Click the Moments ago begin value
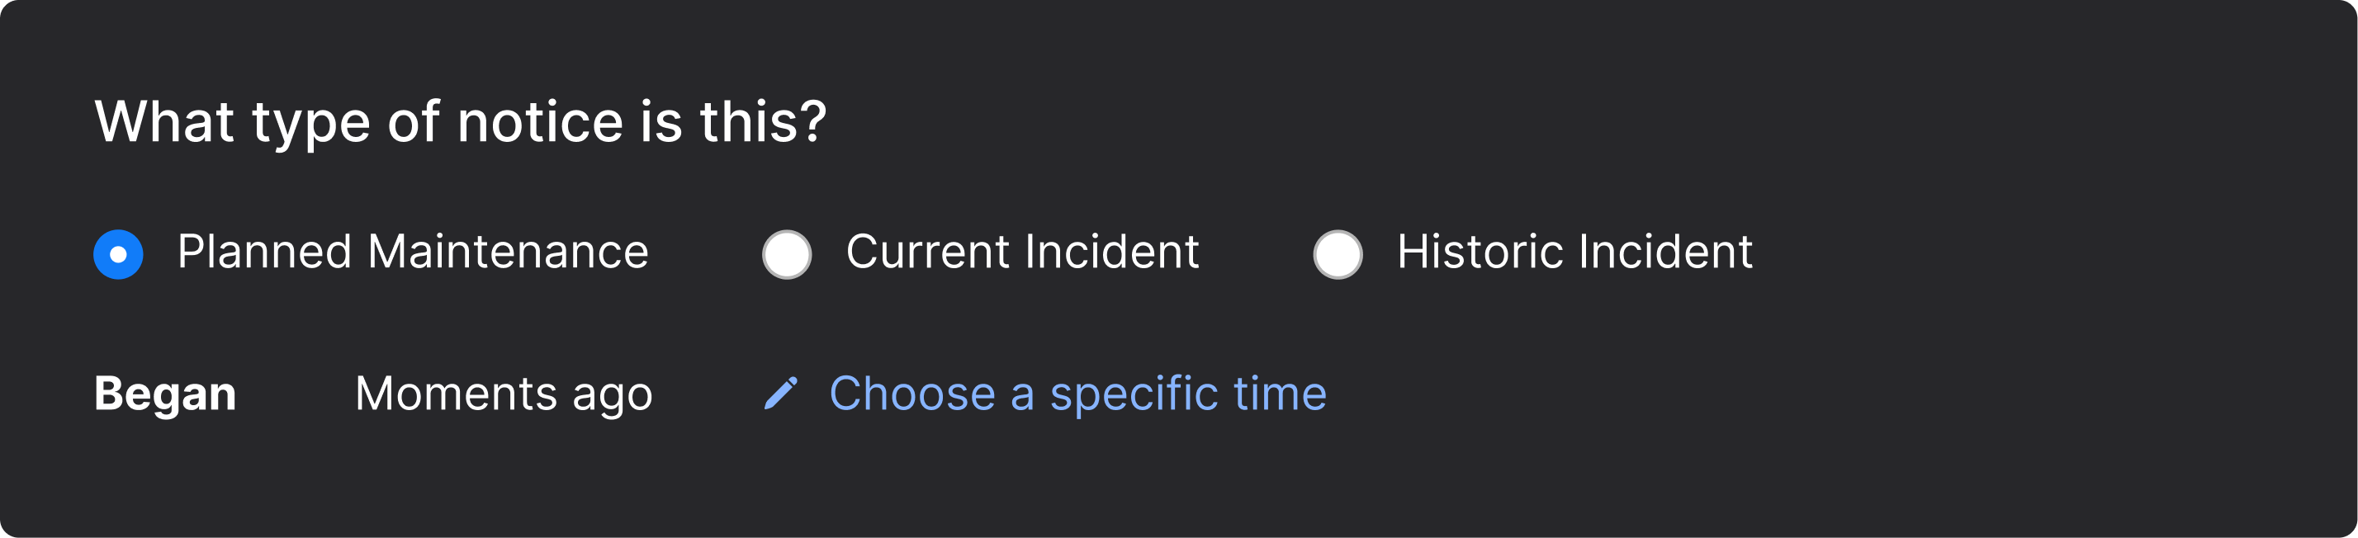The height and width of the screenshot is (538, 2358). tap(504, 394)
